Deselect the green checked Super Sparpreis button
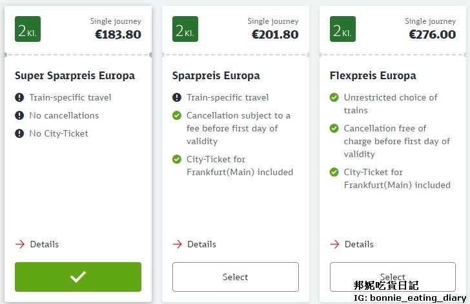The height and width of the screenshot is (304, 470). 78,277
